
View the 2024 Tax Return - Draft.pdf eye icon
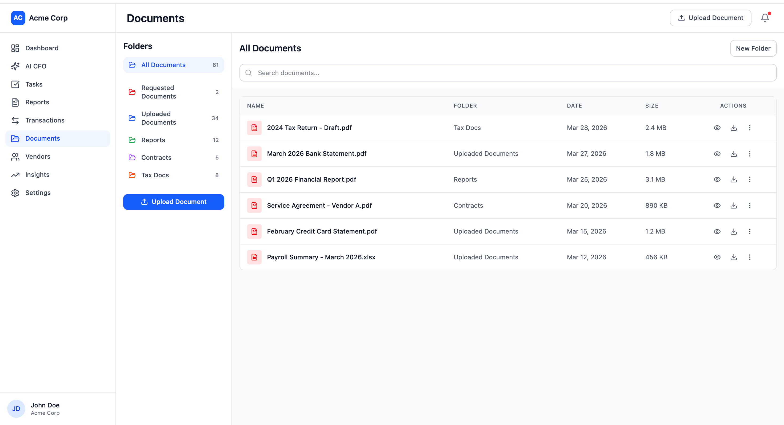tap(717, 128)
